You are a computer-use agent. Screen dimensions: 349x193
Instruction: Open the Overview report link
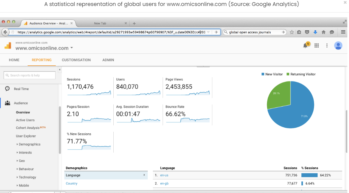(23, 113)
